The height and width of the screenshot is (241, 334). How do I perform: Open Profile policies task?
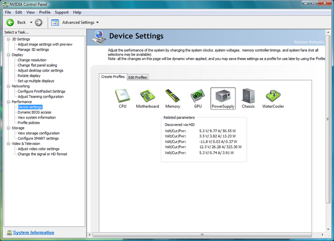(29, 123)
